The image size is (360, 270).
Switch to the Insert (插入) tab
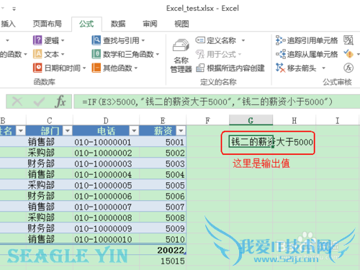pos(8,24)
